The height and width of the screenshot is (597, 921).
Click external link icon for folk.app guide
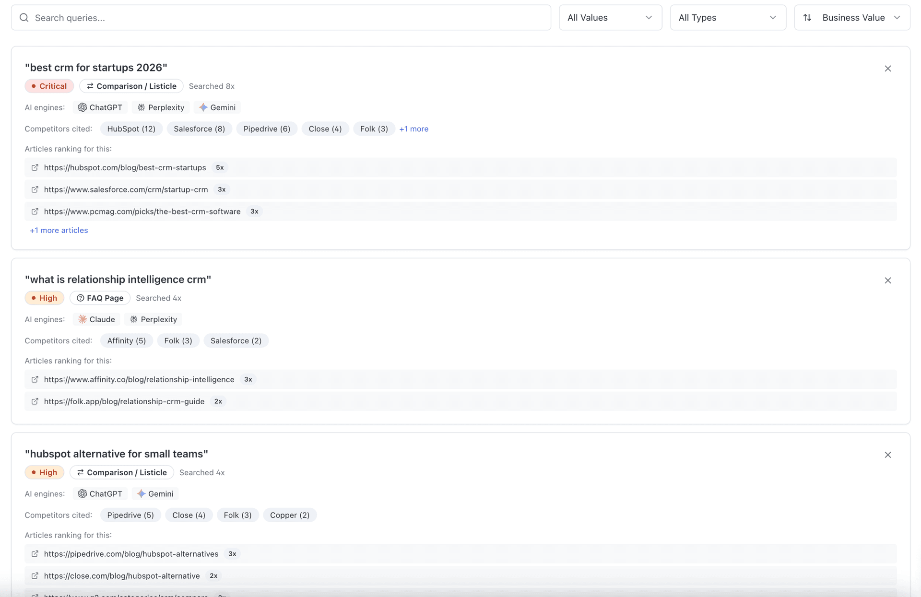click(35, 401)
